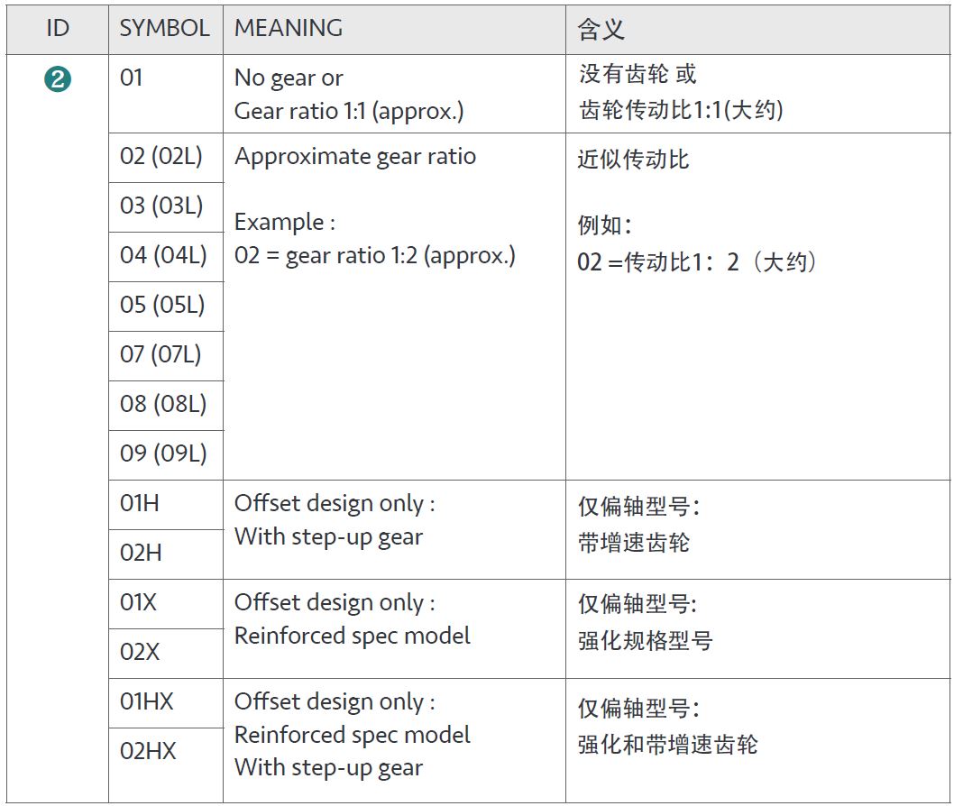Click the ID column header

[x=57, y=28]
